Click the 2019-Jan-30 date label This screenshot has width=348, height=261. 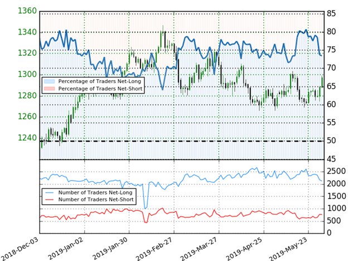pos(110,249)
